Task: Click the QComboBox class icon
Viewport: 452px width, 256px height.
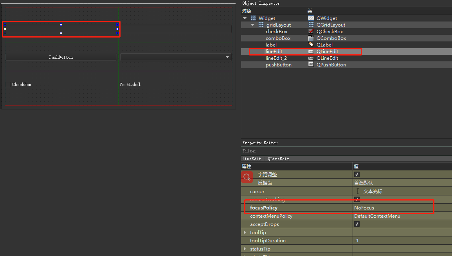Action: 311,38
